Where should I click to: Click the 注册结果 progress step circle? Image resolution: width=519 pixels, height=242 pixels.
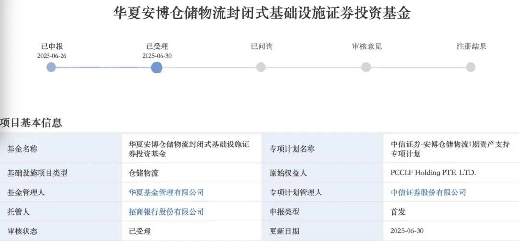coord(470,67)
